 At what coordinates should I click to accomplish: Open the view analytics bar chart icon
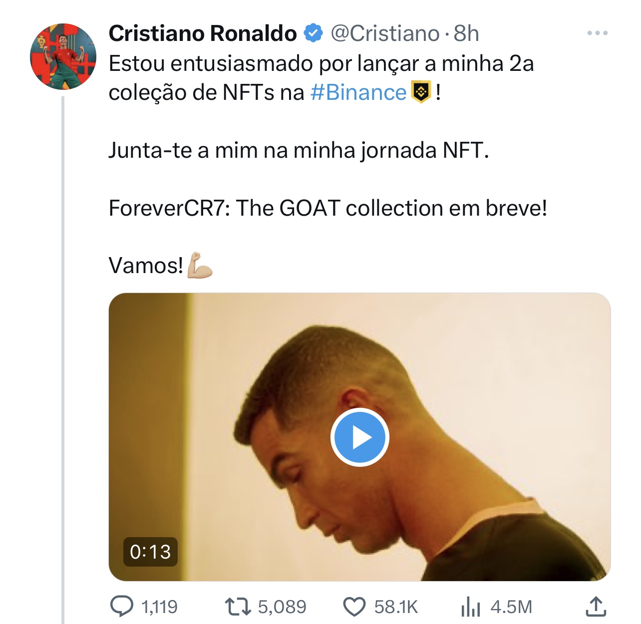(x=470, y=607)
